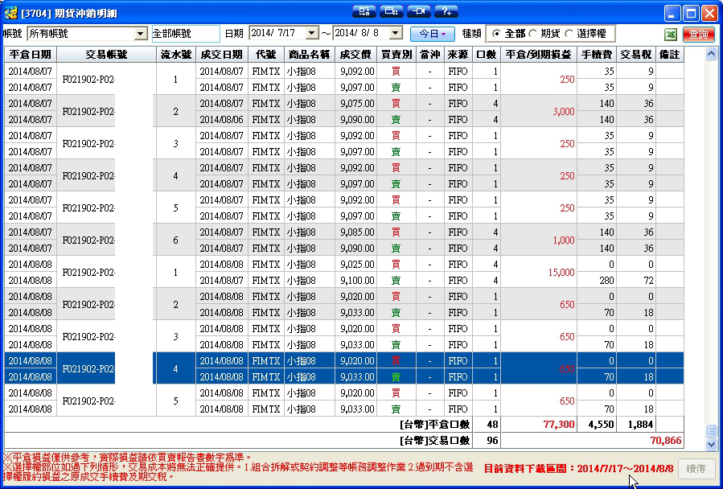723x489 pixels.
Task: Open the start date 2014/7/17 dropdown arrow
Action: [x=312, y=33]
